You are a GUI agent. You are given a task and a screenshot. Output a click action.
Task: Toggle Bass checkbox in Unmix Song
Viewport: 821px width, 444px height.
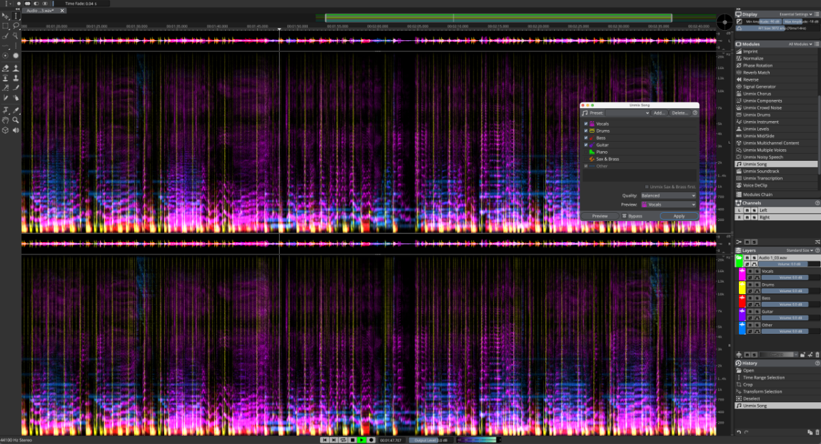tap(586, 138)
